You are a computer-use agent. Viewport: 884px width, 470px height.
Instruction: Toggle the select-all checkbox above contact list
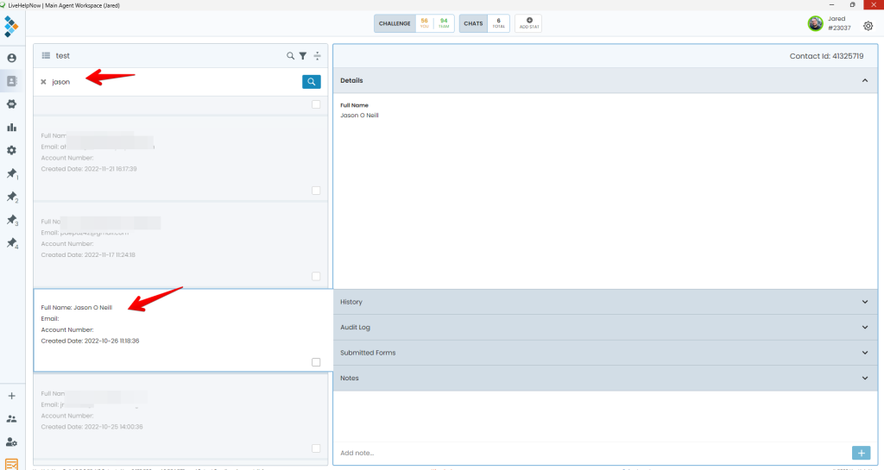pyautogui.click(x=316, y=104)
